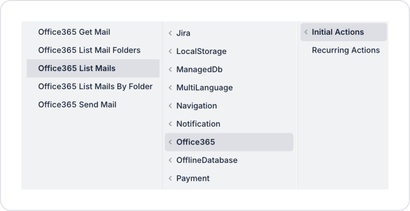Click the chevron beside MultiLanguage
This screenshot has height=211, width=410.
(170, 87)
